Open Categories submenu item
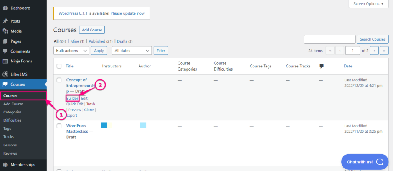Viewport: 393px width, 171px height. (x=13, y=112)
